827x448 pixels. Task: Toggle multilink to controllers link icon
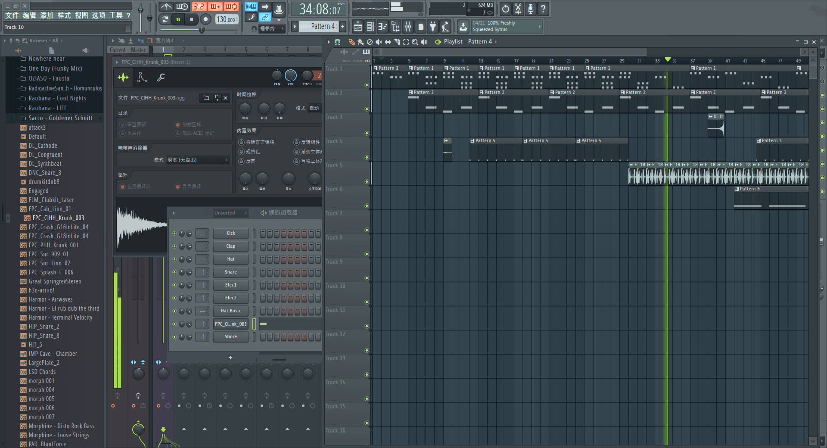click(265, 17)
